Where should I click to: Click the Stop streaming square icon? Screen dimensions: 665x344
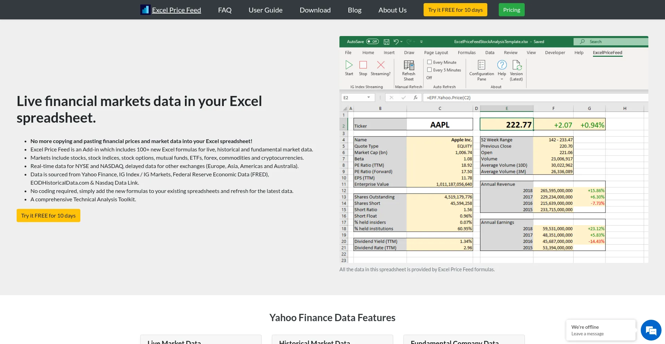(363, 65)
